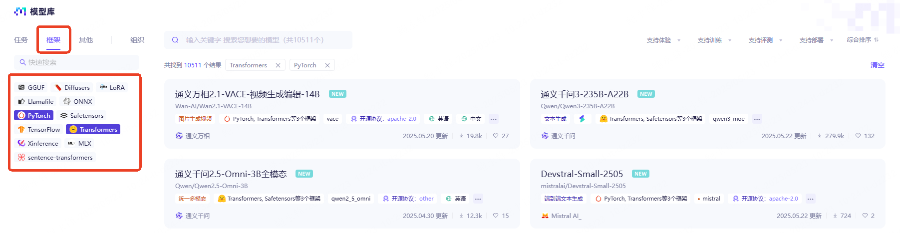Screen dimensions: 900x233
Task: Like the 通义千问3-235B-A22B model via heart icon
Action: coord(858,136)
